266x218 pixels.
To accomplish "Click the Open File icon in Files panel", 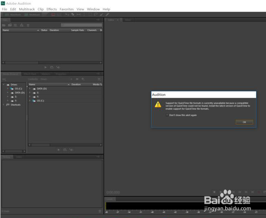I will click(x=4, y=25).
